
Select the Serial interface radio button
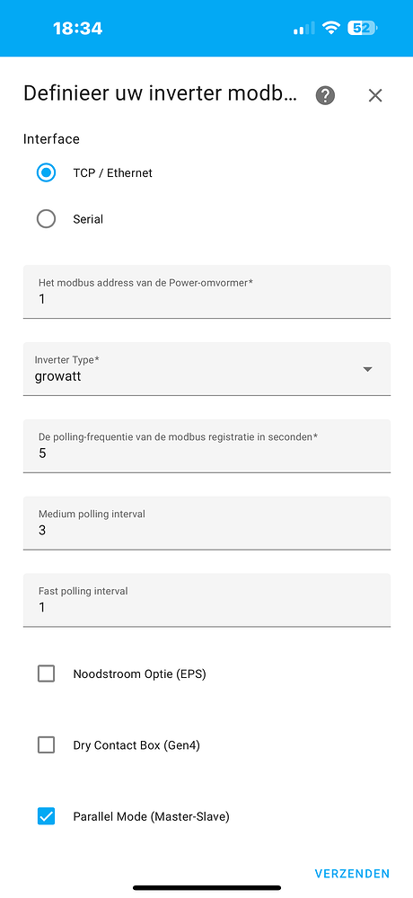click(47, 219)
